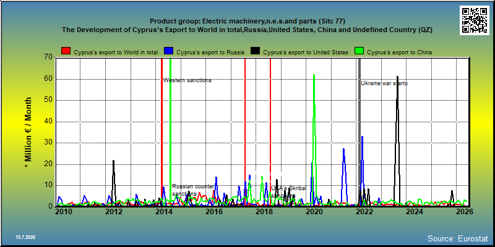Click the black legend swatch for United States

(255, 51)
